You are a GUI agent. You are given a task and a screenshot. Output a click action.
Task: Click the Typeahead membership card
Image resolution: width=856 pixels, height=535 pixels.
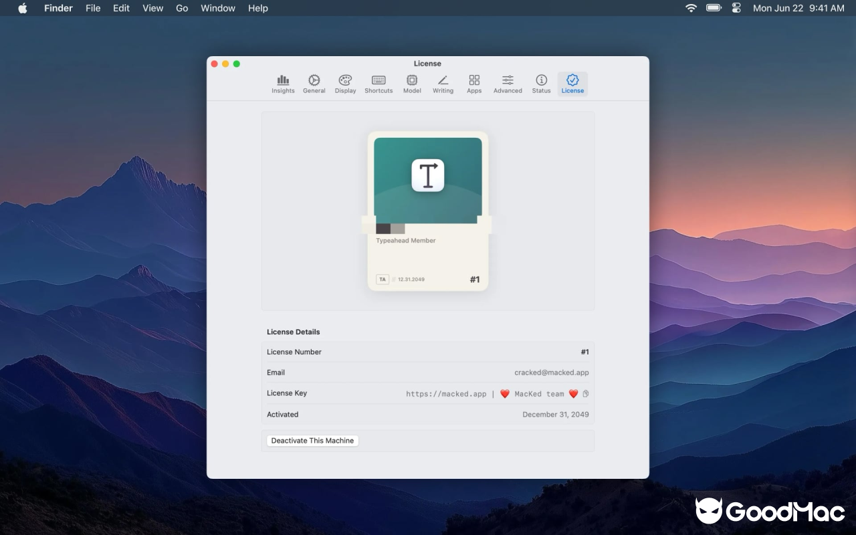(428, 211)
